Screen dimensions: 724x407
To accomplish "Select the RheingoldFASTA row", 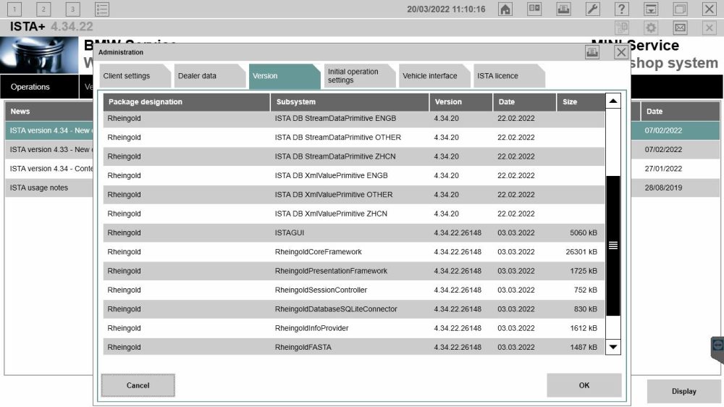I will [x=354, y=346].
